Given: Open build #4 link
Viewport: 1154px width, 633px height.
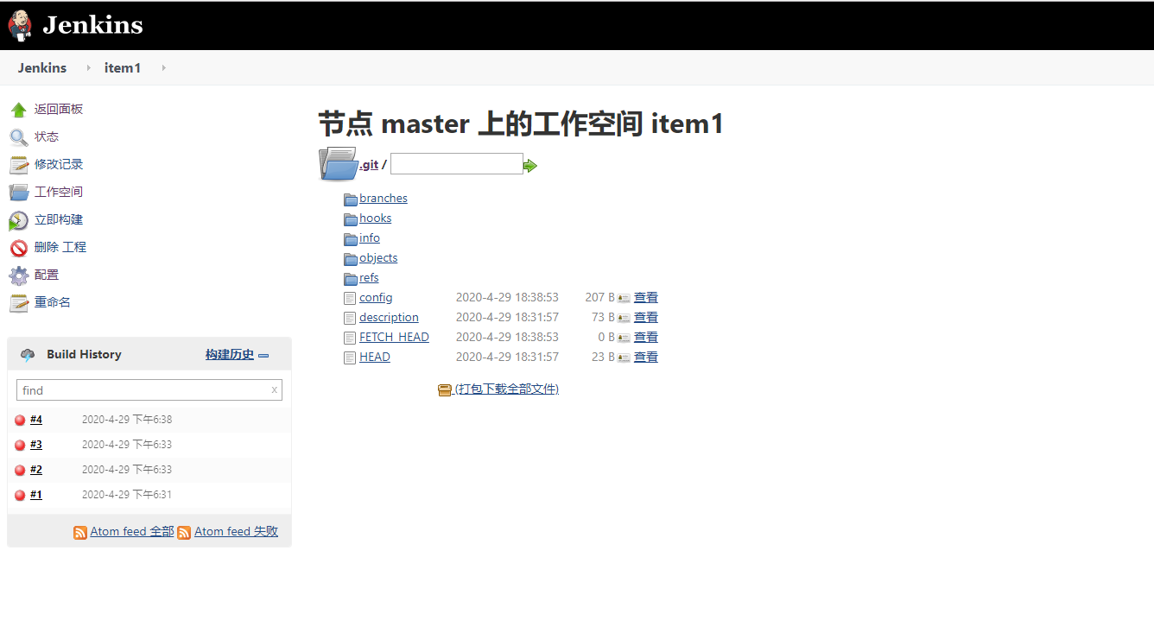Looking at the screenshot, I should point(36,420).
